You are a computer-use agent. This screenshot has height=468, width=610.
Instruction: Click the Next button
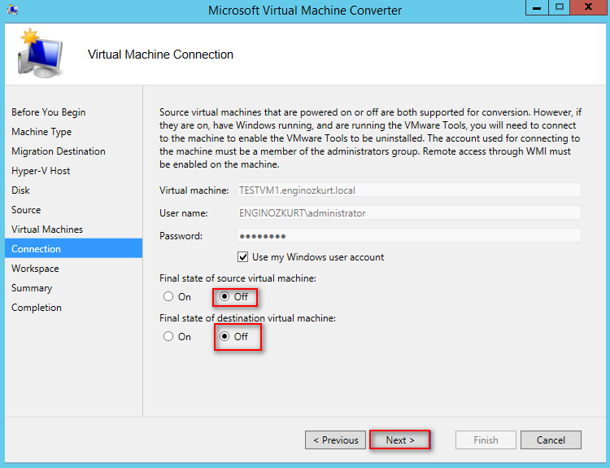click(400, 440)
